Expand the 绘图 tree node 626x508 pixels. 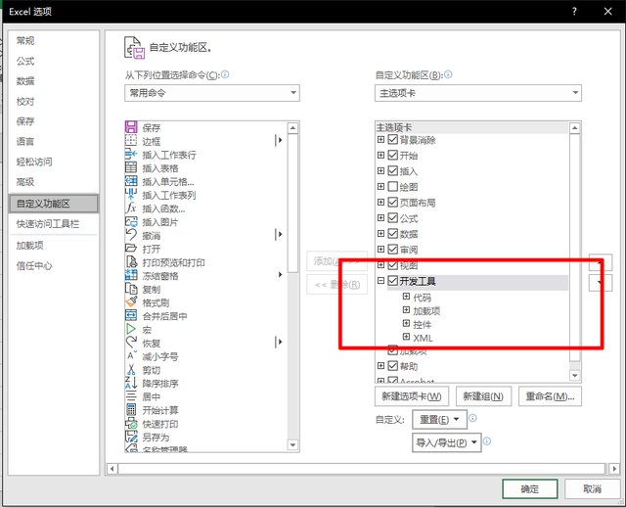[380, 187]
